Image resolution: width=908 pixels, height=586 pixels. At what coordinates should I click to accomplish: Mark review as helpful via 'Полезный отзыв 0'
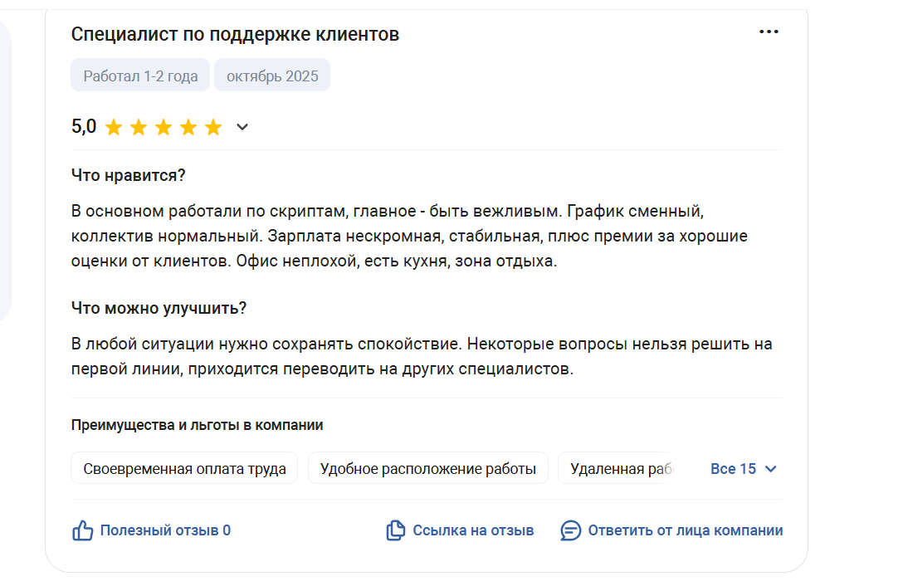click(x=165, y=531)
